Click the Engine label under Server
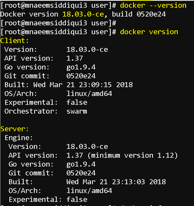The width and height of the screenshot is (194, 206). pos(19,138)
